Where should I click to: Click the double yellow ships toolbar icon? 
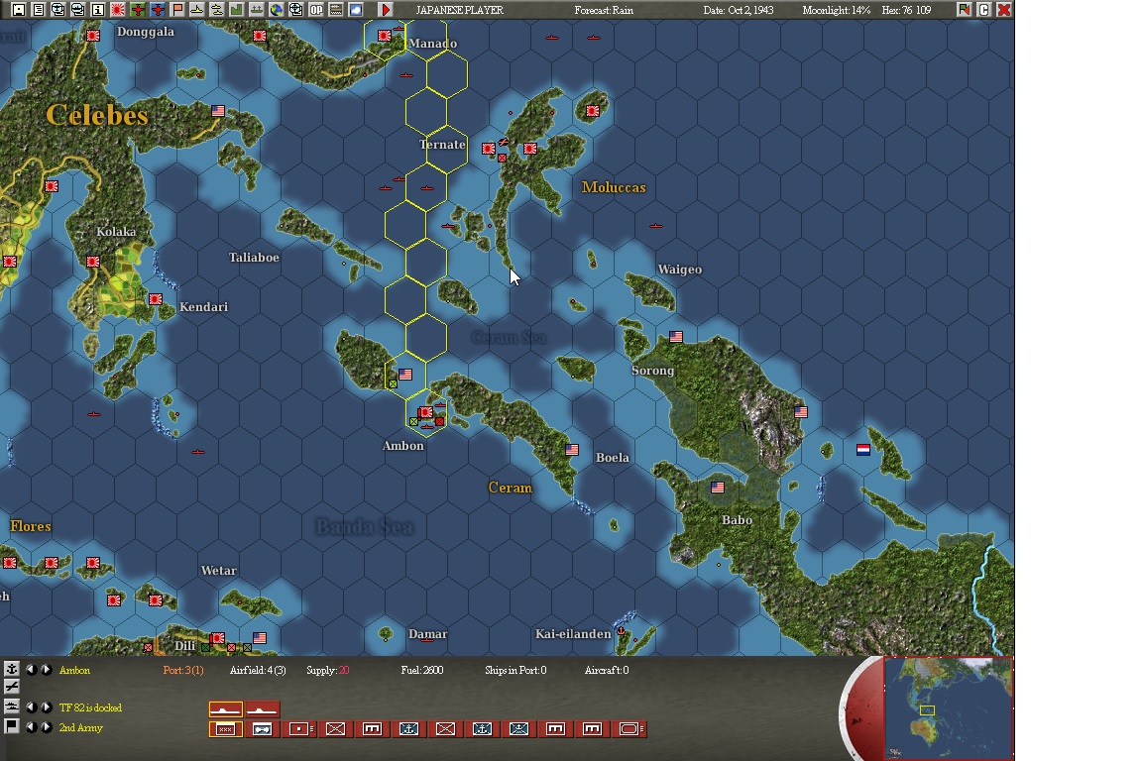217,10
